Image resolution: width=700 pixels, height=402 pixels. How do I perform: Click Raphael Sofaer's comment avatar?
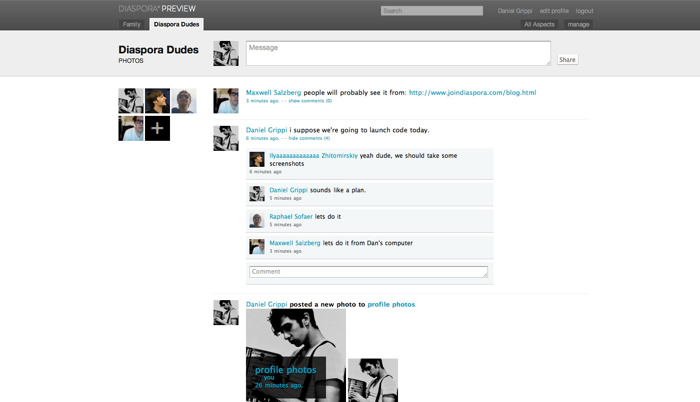[x=257, y=220]
